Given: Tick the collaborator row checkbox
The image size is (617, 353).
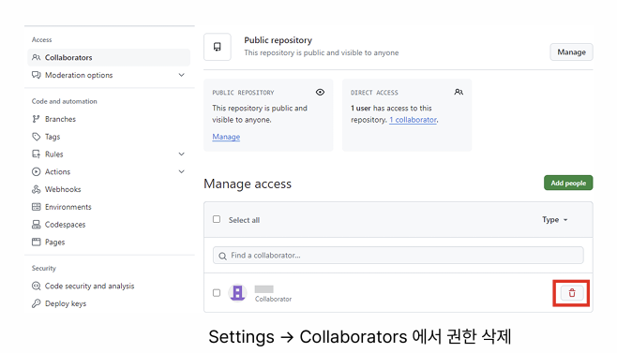Looking at the screenshot, I should (217, 293).
